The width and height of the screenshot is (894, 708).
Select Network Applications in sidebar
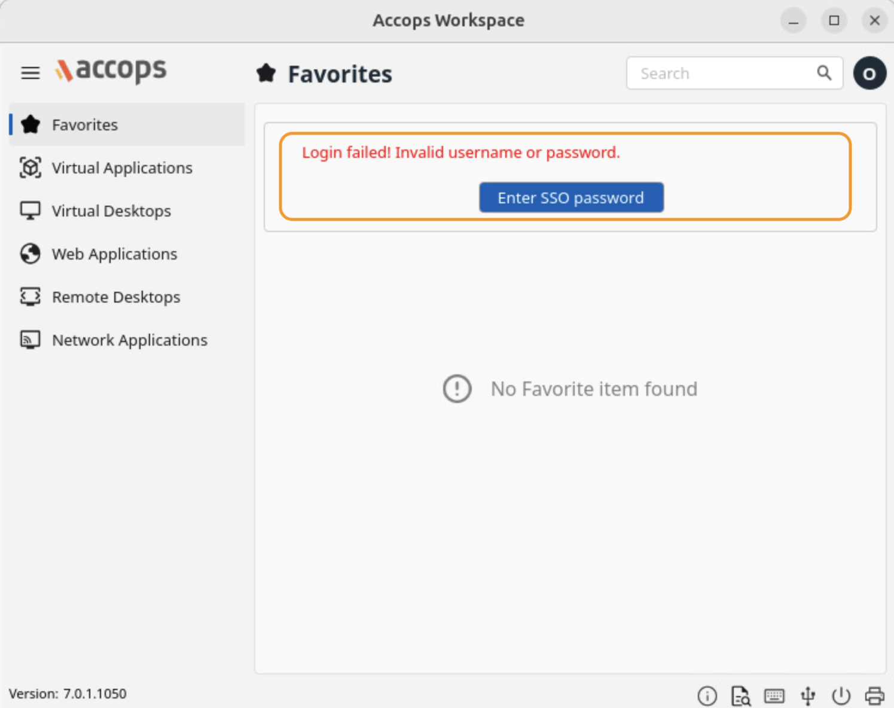click(x=129, y=340)
